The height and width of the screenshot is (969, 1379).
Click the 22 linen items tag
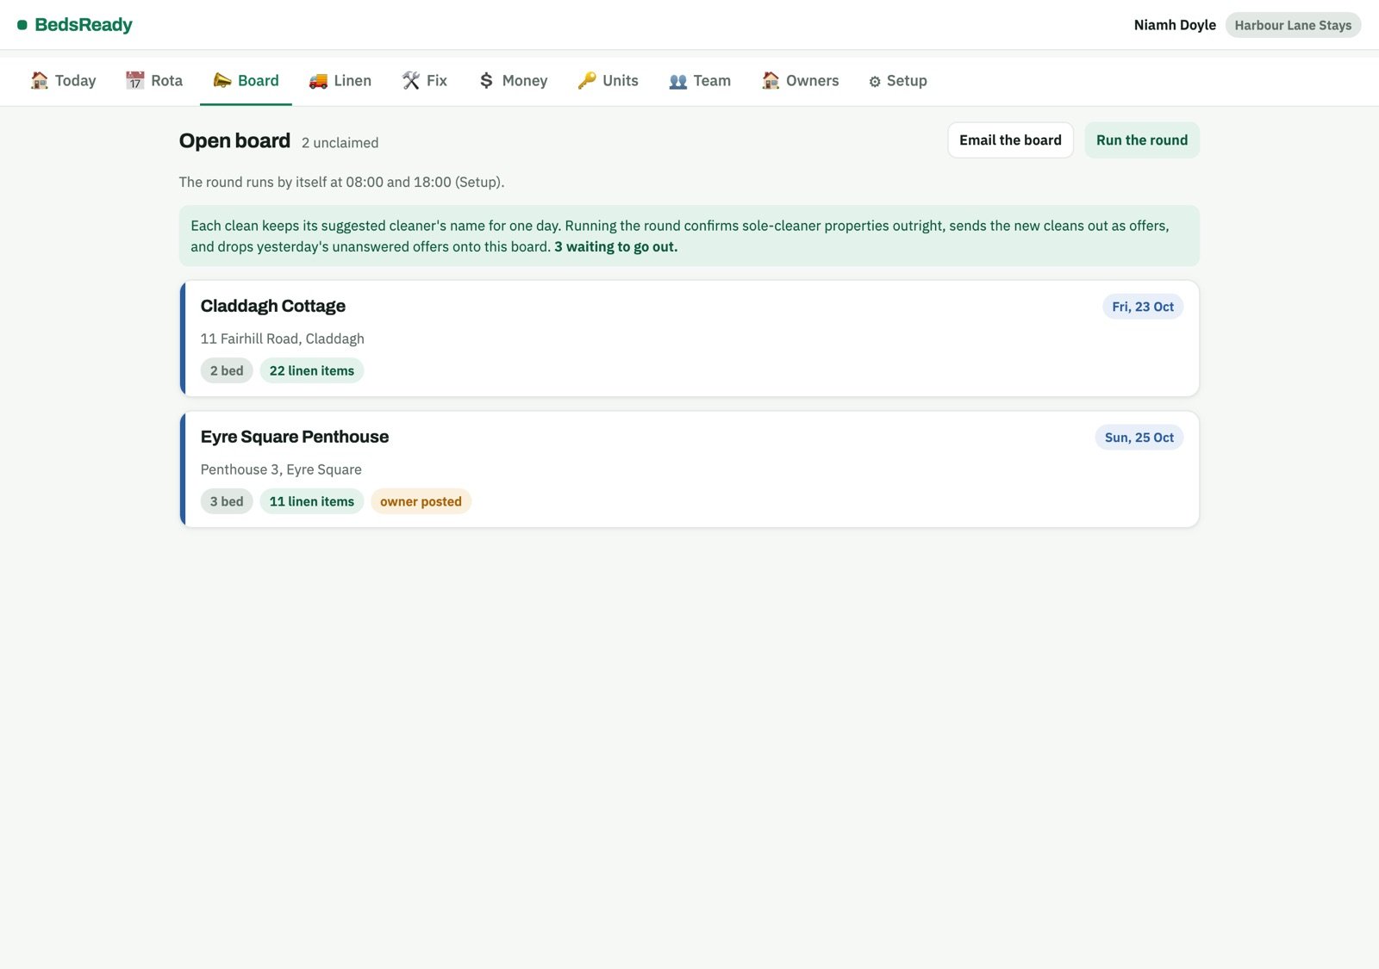312,370
